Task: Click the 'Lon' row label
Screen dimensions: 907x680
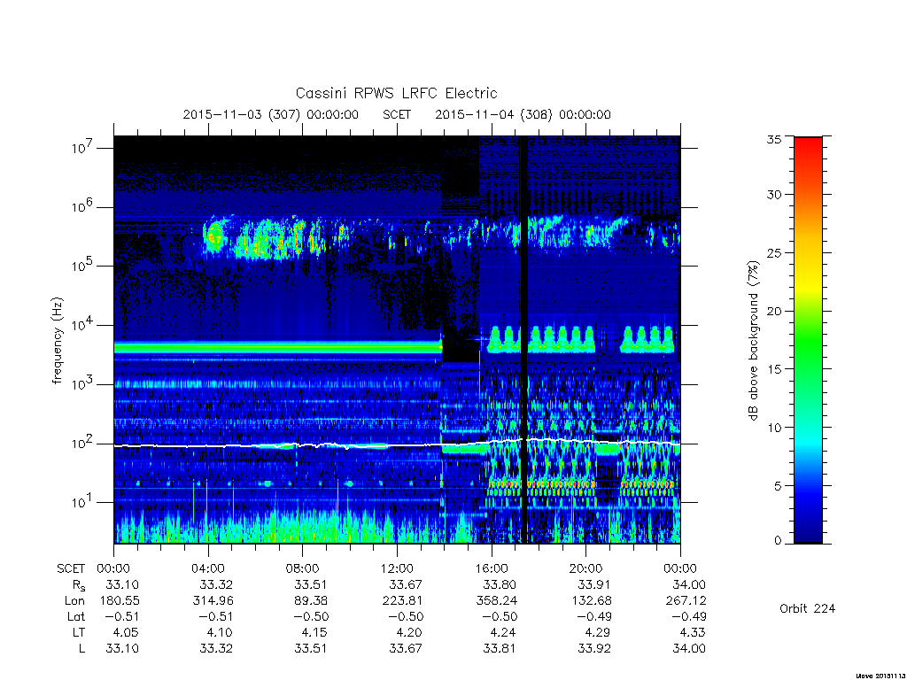Action: [x=75, y=601]
